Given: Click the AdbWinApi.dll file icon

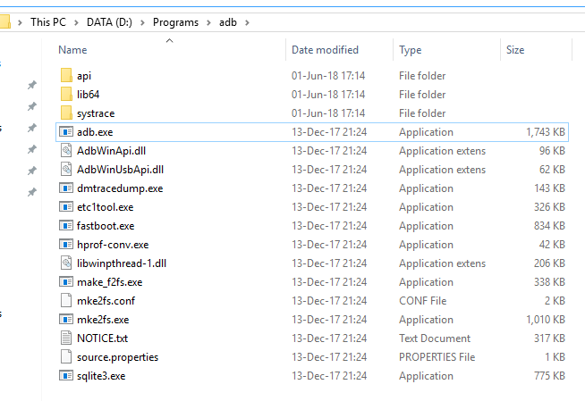Looking at the screenshot, I should point(66,150).
